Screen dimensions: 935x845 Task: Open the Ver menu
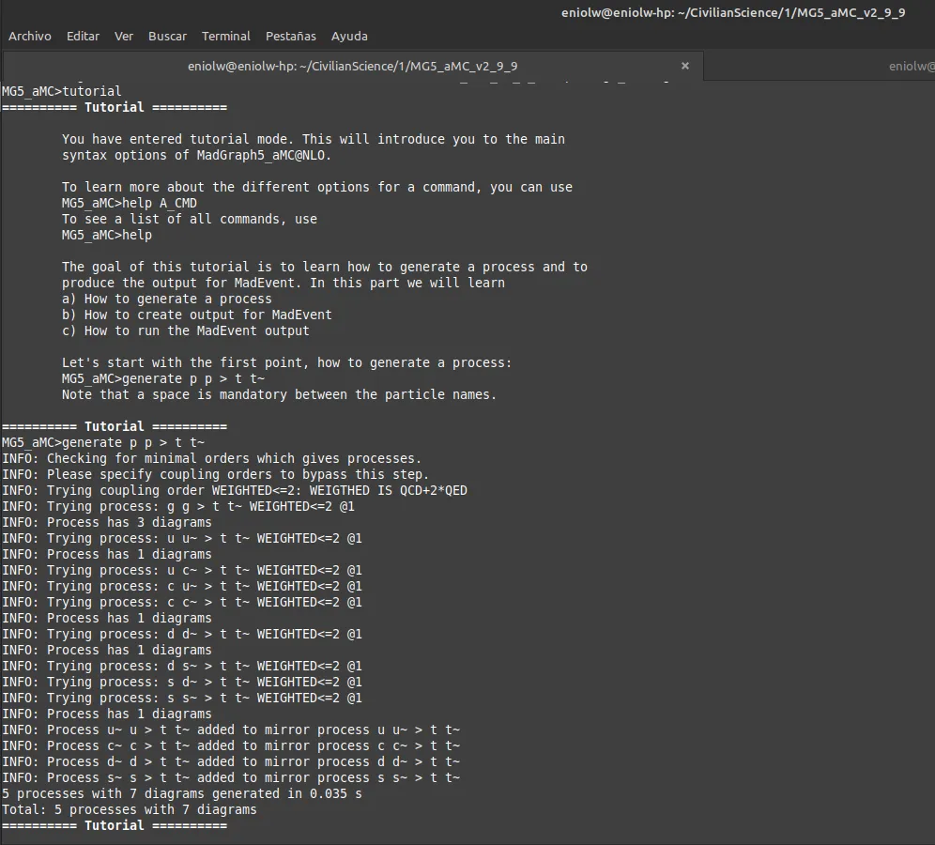coord(123,36)
